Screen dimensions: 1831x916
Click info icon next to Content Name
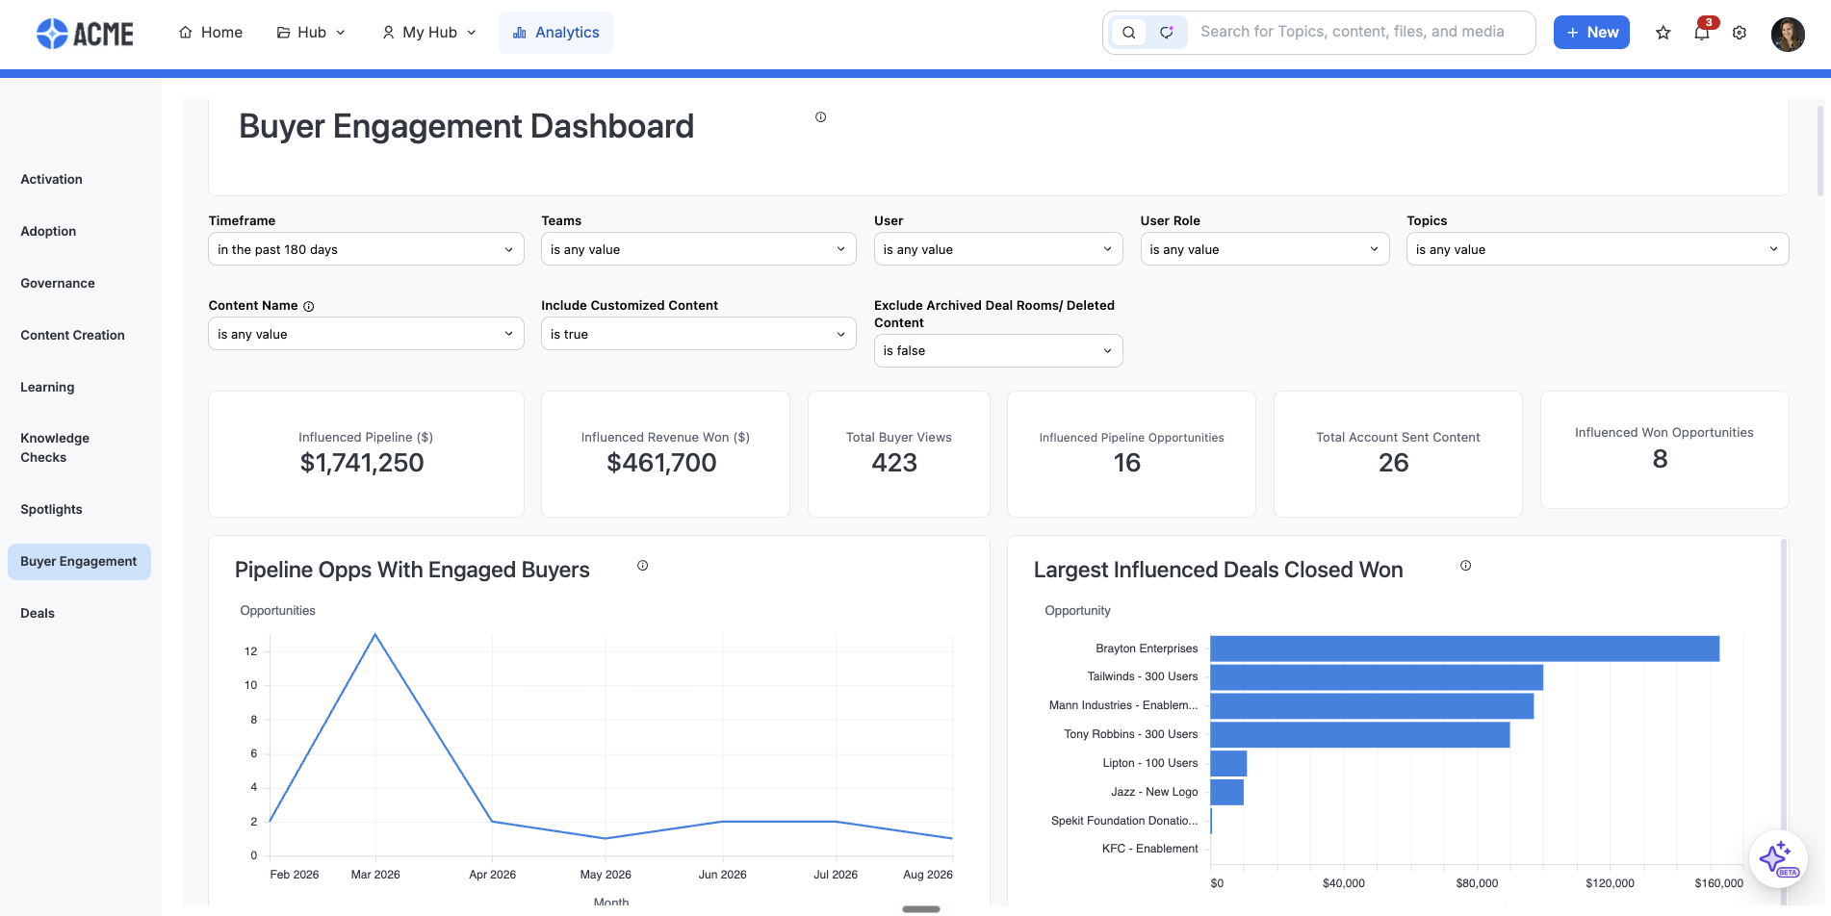(x=309, y=306)
